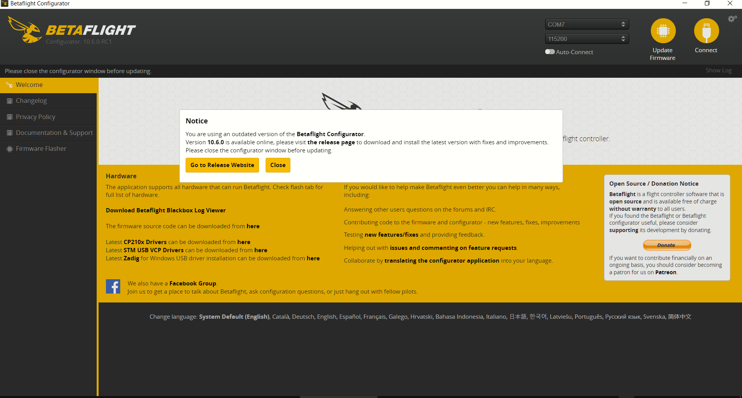Click the Betaflight bee logo in header
Image resolution: width=742 pixels, height=398 pixels.
(25, 30)
